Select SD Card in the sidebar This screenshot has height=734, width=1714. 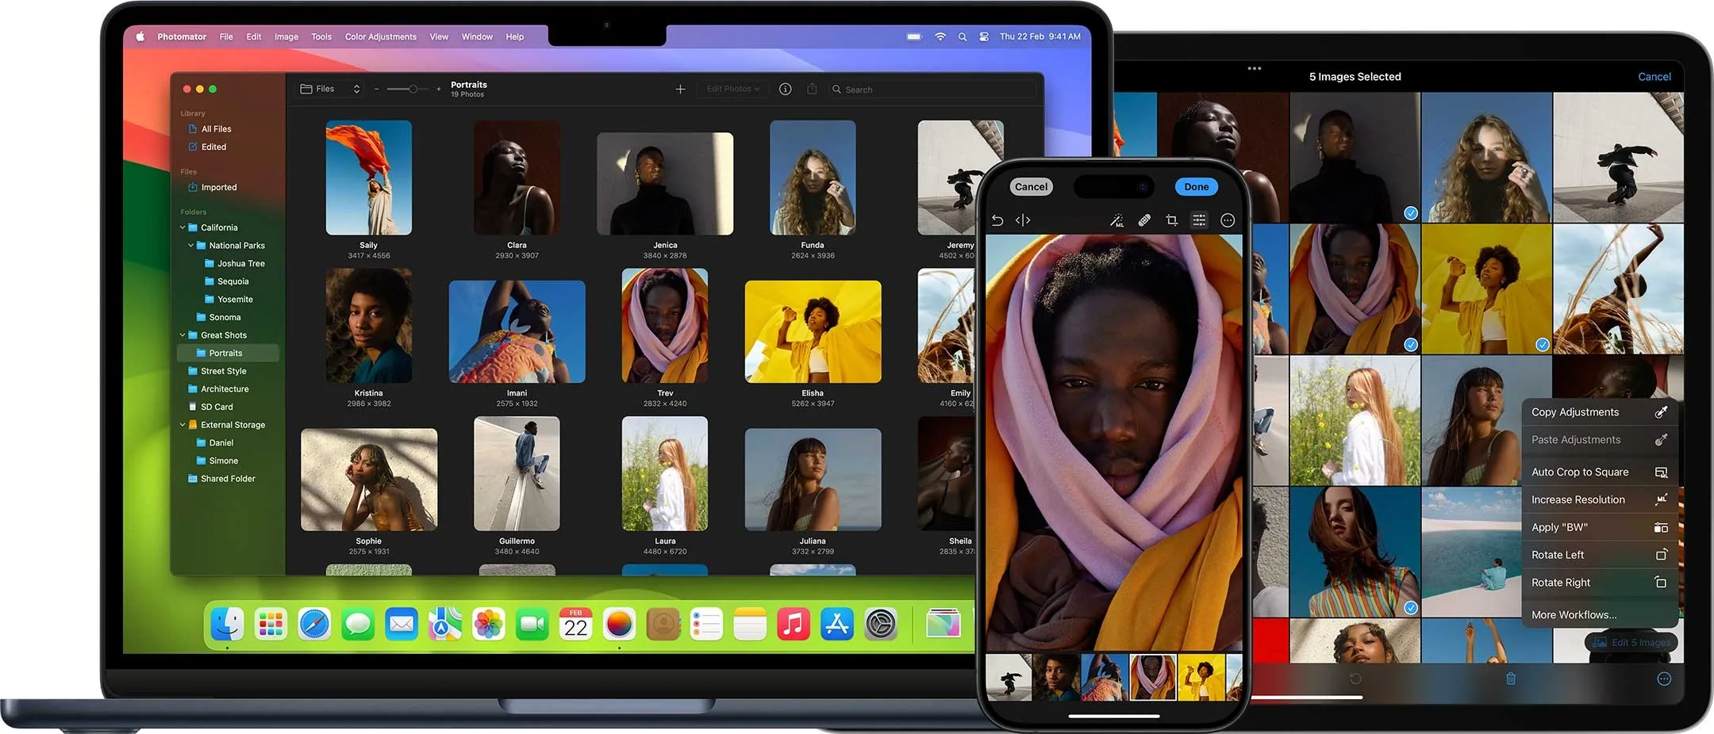211,407
